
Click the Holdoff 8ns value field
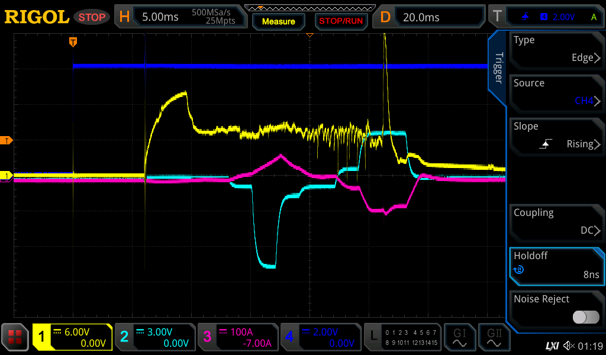557,266
